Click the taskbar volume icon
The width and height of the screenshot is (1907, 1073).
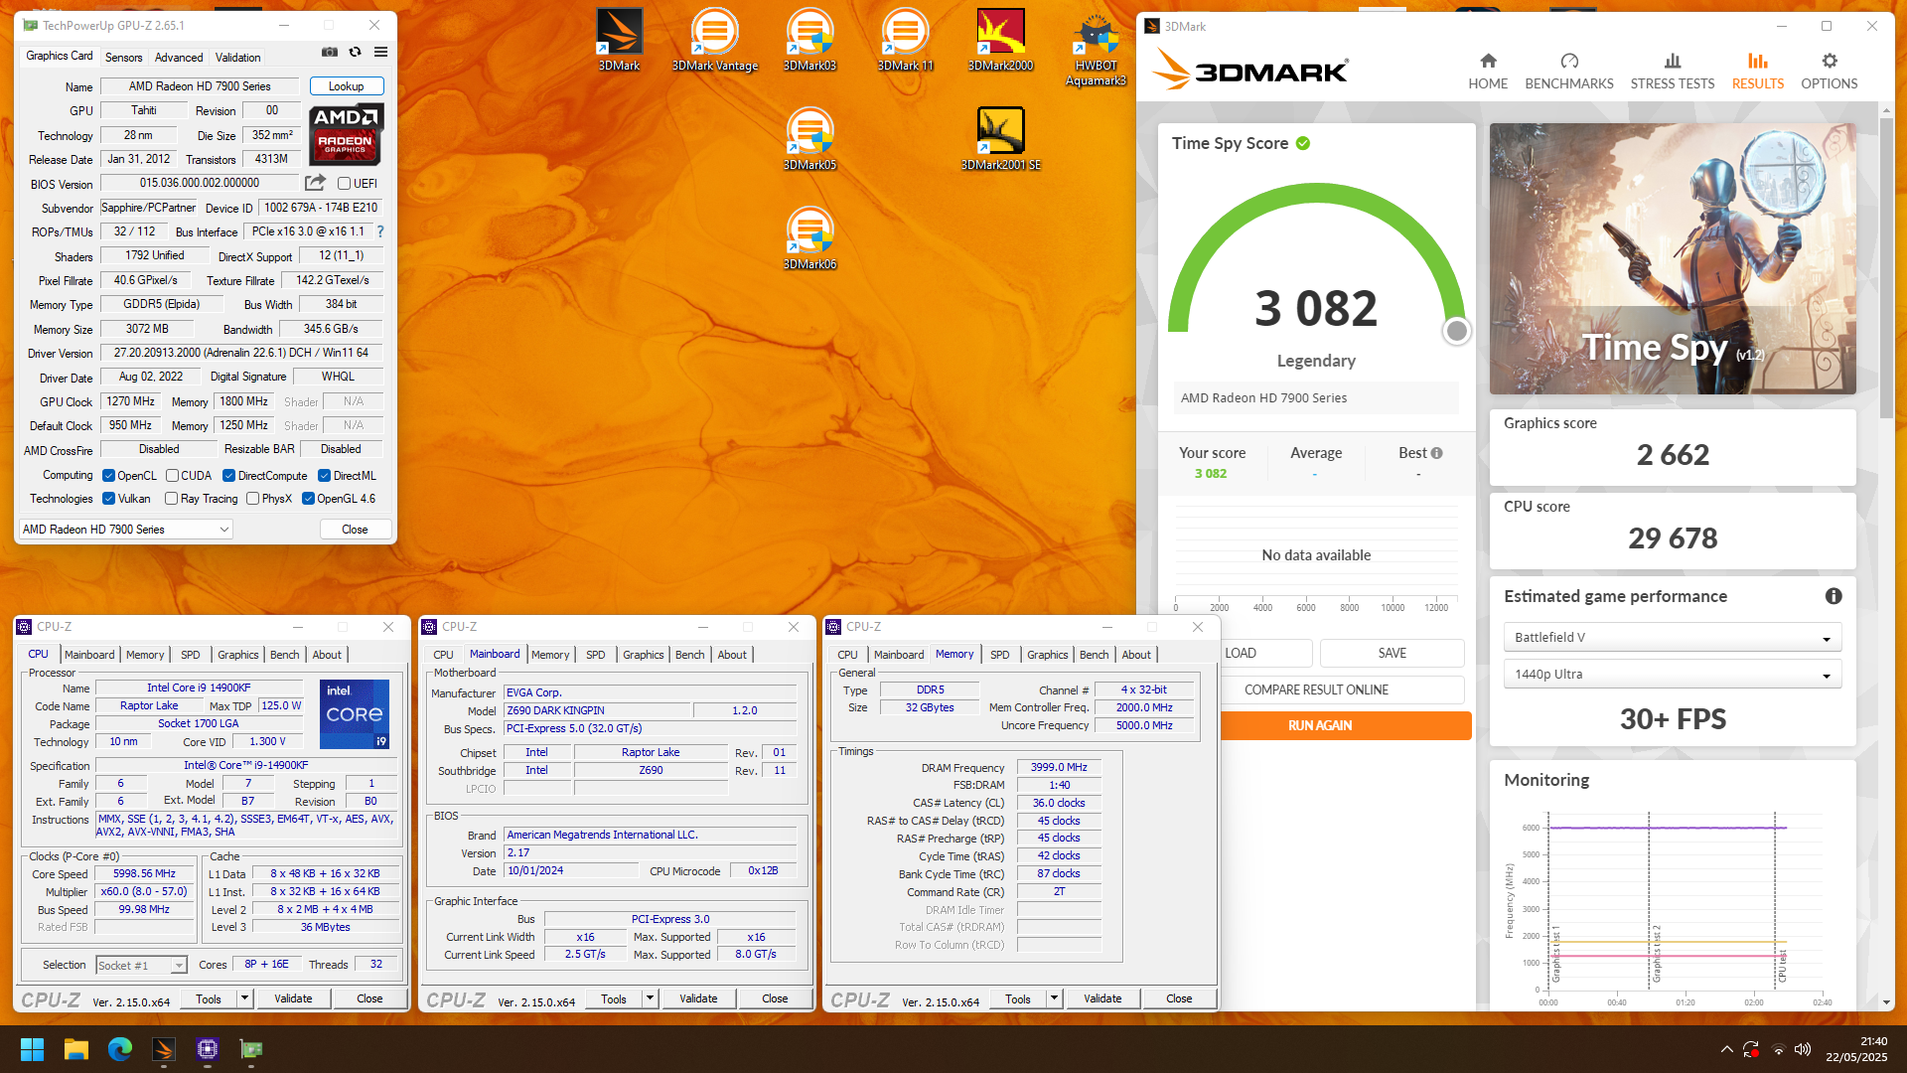click(x=1803, y=1049)
